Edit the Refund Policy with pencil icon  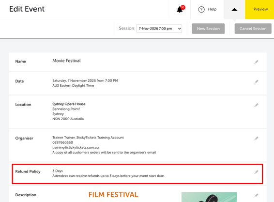click(256, 172)
